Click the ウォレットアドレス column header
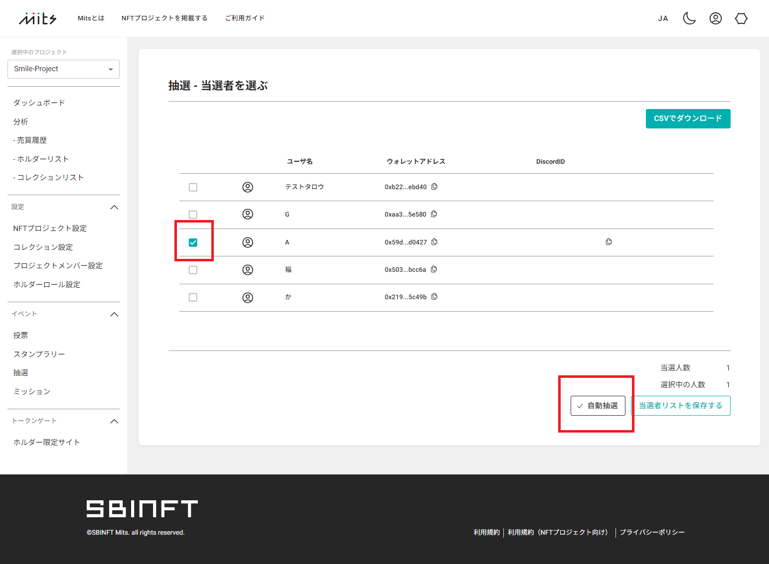 click(416, 161)
